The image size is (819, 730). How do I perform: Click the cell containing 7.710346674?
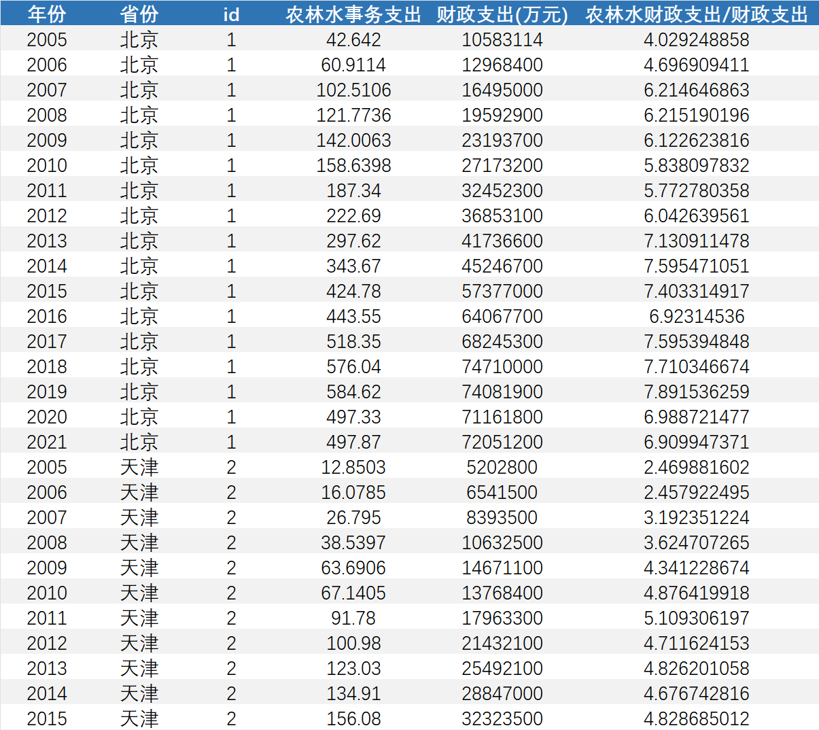697,367
